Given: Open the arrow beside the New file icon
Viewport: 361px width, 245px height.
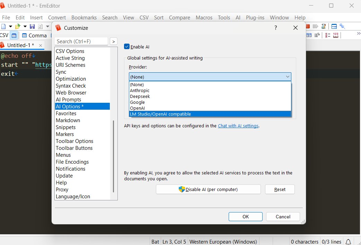Looking at the screenshot, I should pos(10,26).
